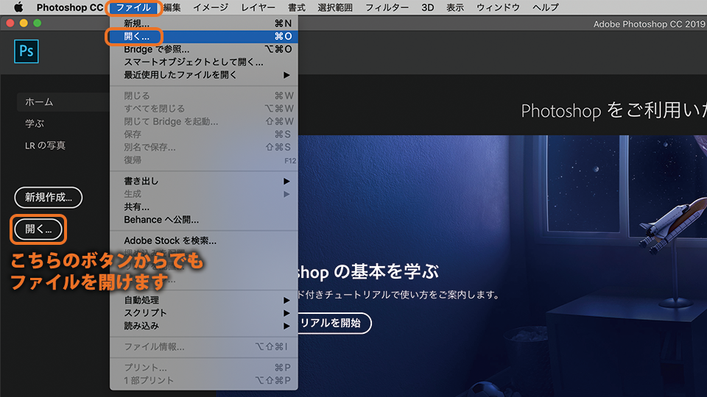Expand 最近使用したファイルを開く submenu

click(x=204, y=75)
